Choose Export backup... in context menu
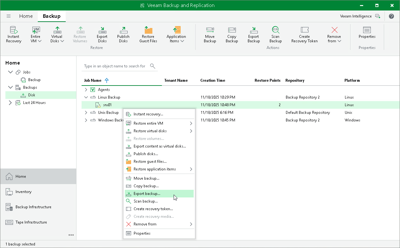 (x=159, y=194)
